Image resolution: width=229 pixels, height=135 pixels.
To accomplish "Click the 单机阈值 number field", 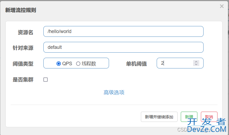I will click(x=180, y=63).
